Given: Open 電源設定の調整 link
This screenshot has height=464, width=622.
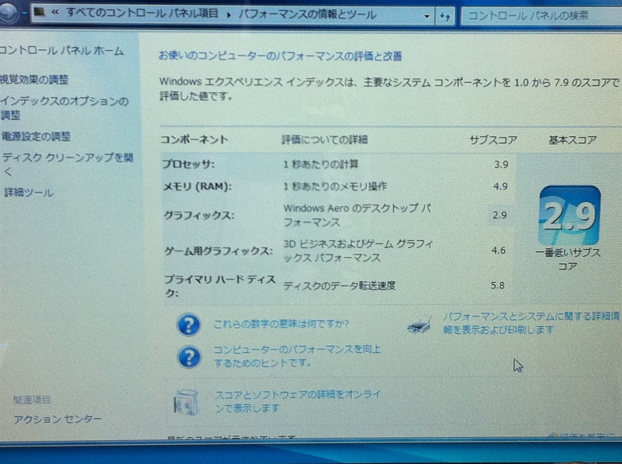Looking at the screenshot, I should (x=36, y=136).
